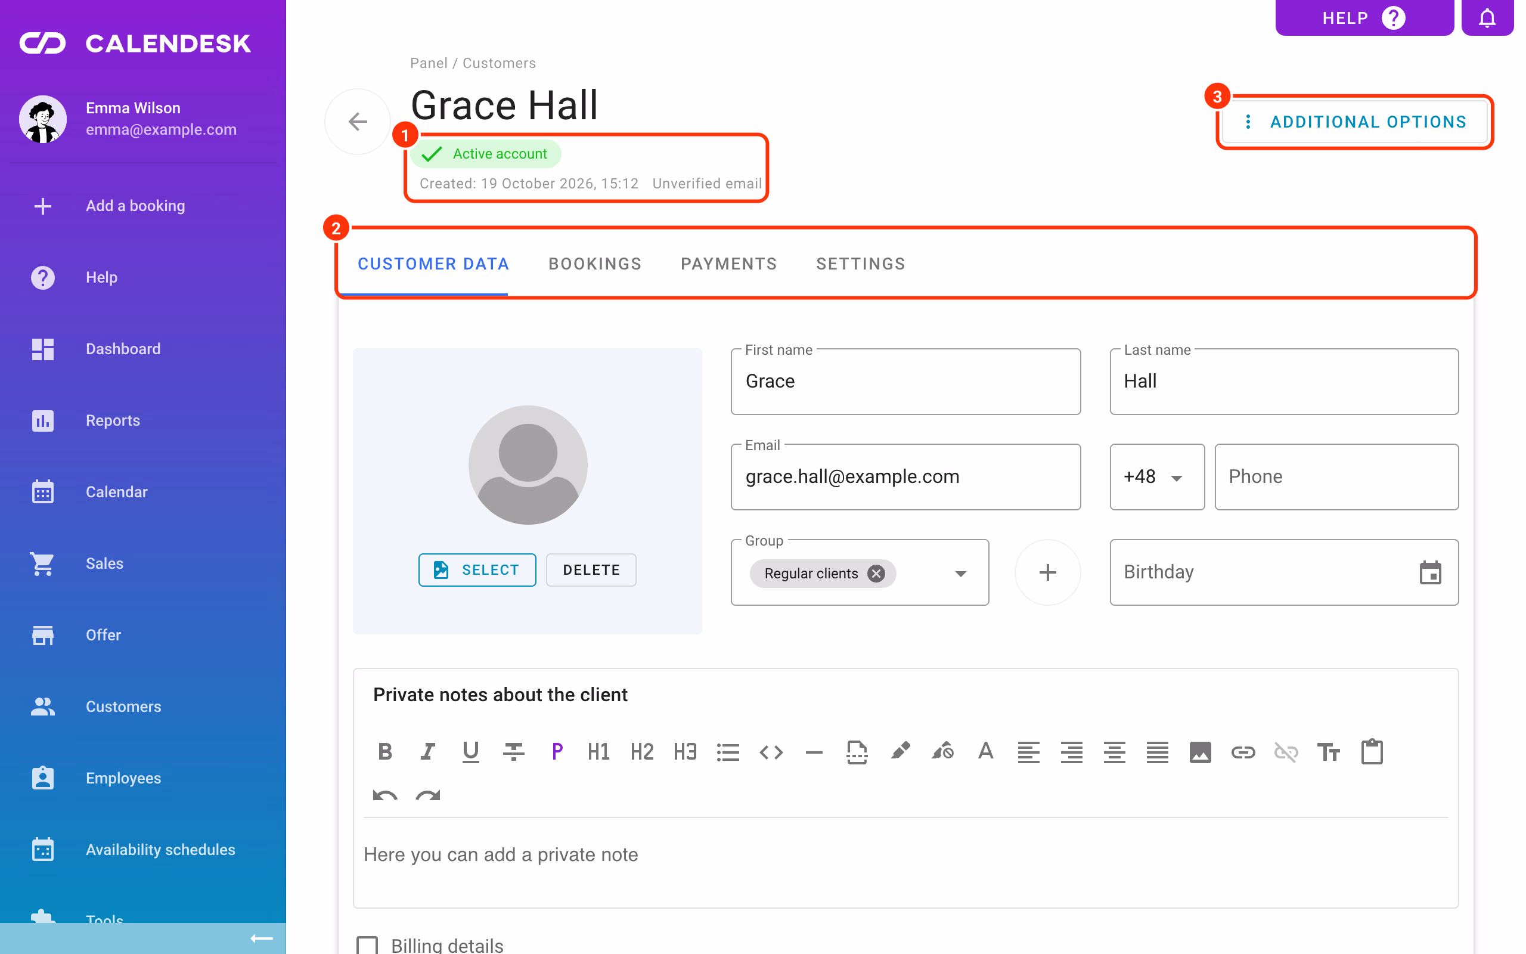
Task: Open notifications bell
Action: [1487, 18]
